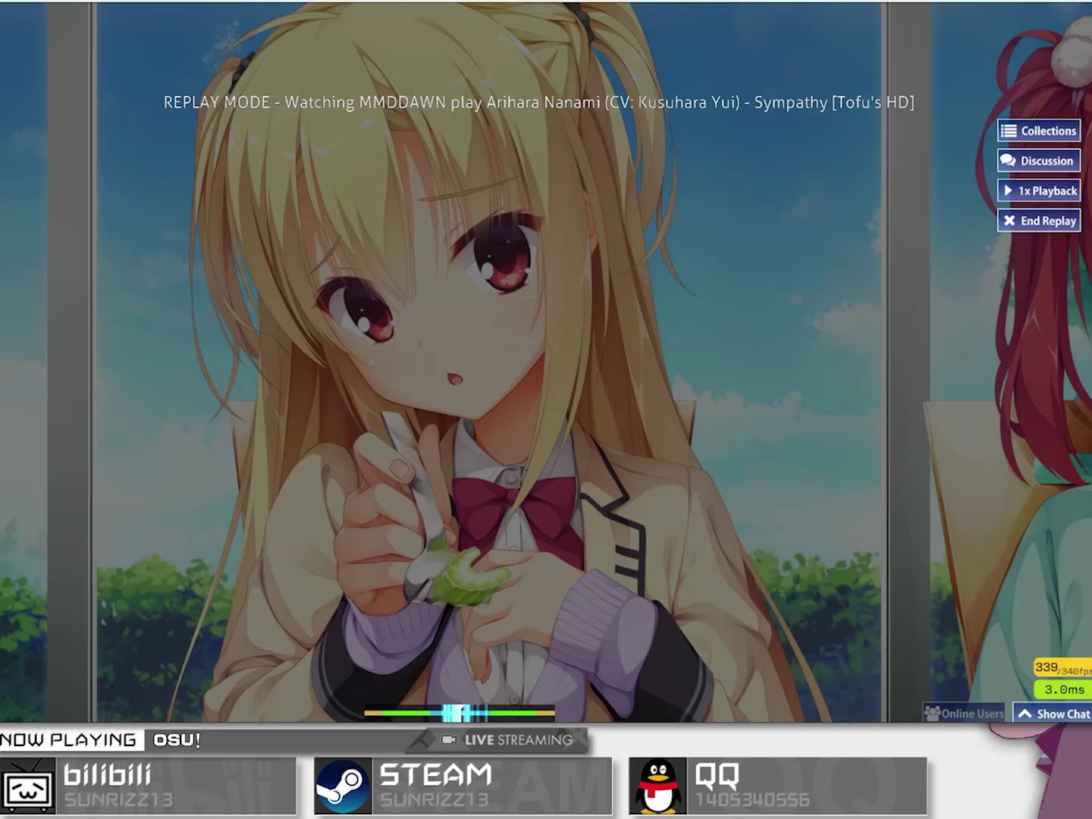This screenshot has width=1092, height=819.
Task: Click the REPLAY MODE title text
Action: click(x=539, y=102)
